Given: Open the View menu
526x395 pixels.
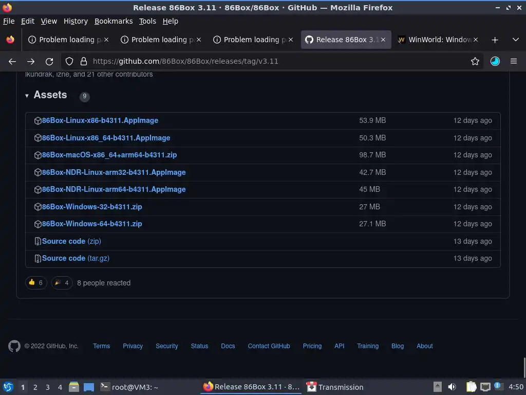Looking at the screenshot, I should pos(49,21).
